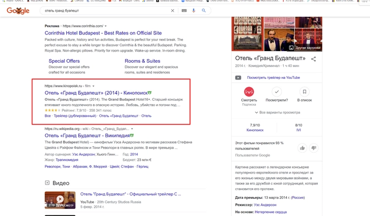This screenshot has width=370, height=216.
Task: Share the film panel via share icon
Action: pos(313,59)
